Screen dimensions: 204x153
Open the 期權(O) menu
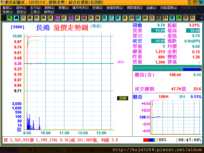click(64, 8)
